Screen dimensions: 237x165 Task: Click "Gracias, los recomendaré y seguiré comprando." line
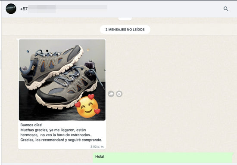tap(61, 140)
